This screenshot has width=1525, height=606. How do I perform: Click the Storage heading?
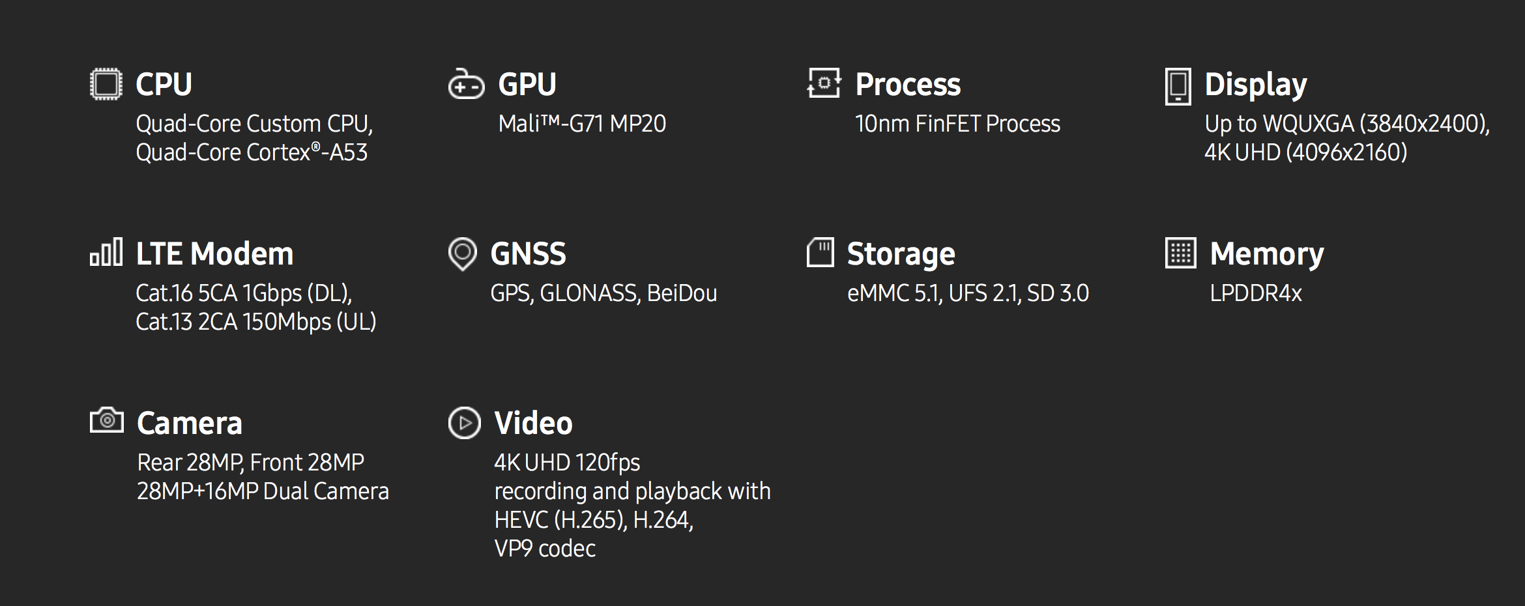tap(901, 254)
